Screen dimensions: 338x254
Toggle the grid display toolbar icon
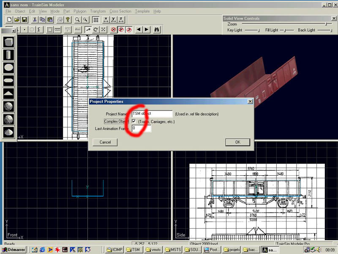[96, 20]
